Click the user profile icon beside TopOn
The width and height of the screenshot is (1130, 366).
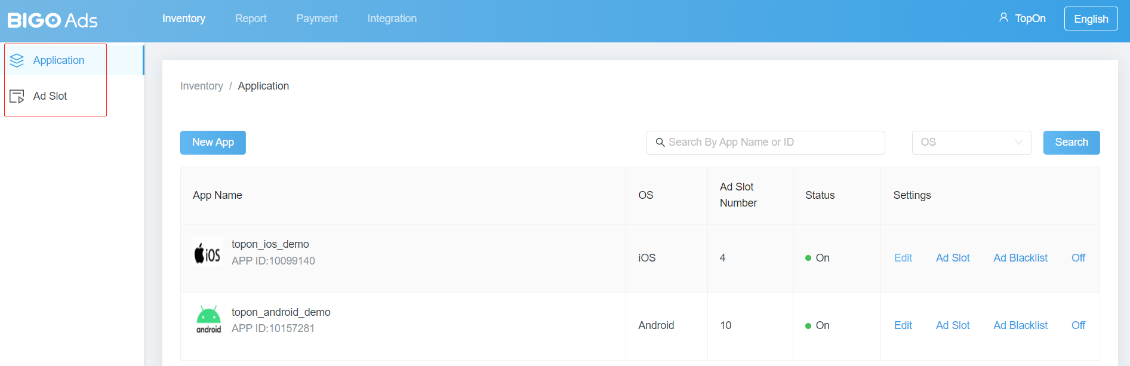point(1003,18)
